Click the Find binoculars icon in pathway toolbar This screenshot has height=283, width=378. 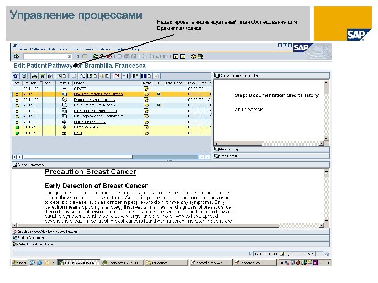(50, 76)
